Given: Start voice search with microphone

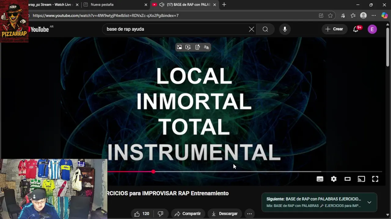Looking at the screenshot, I should (x=285, y=29).
